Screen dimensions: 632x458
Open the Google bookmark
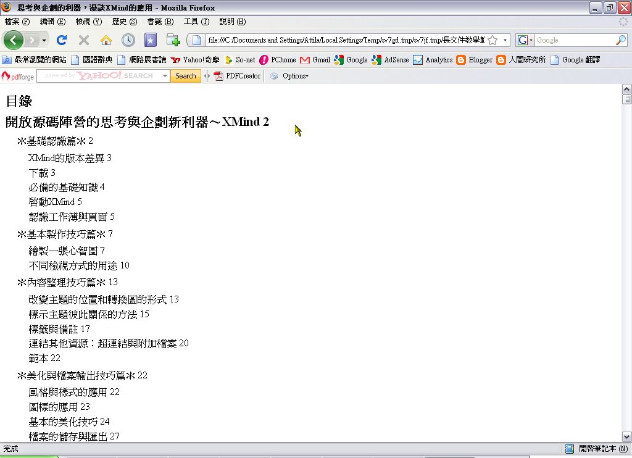coord(351,60)
